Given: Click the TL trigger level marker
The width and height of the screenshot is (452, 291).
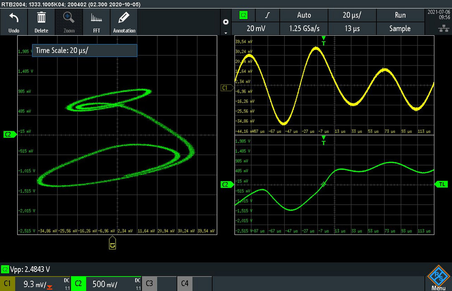Looking at the screenshot, I should coord(441,184).
